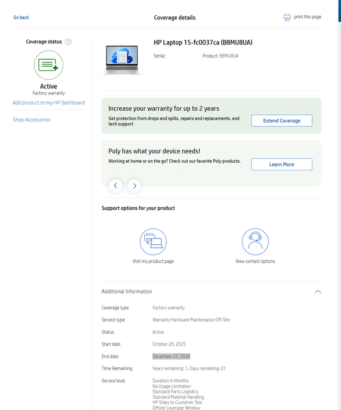Select the highlighted End date December 27, 2026
341x410 pixels.
click(x=171, y=356)
